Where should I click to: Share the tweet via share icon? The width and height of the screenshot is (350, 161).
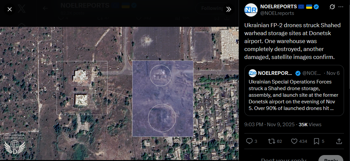pos(339,141)
